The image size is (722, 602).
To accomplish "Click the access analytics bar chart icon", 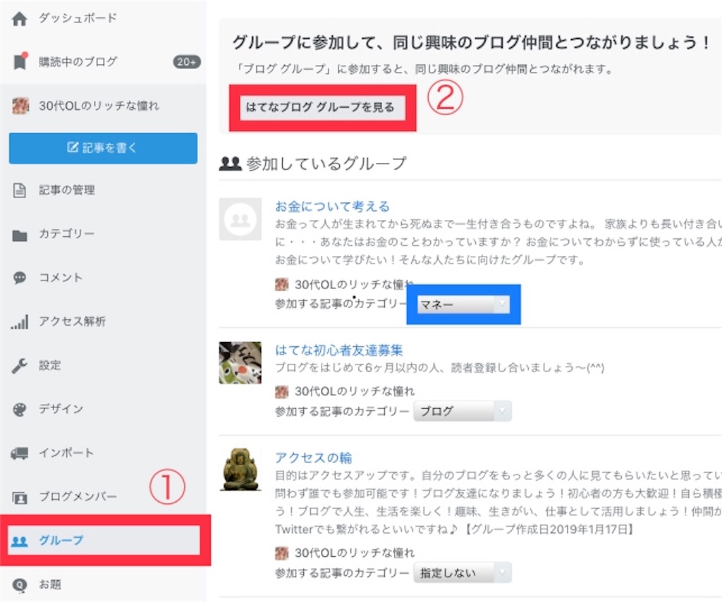I will point(19,321).
